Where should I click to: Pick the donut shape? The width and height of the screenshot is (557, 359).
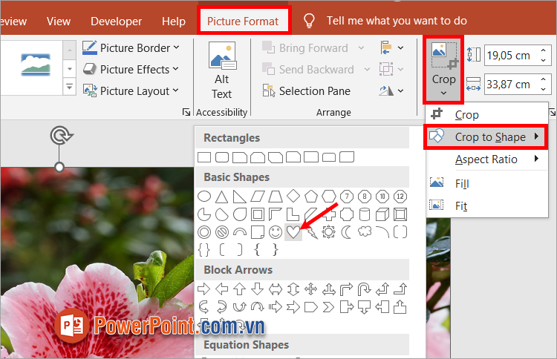coord(204,232)
